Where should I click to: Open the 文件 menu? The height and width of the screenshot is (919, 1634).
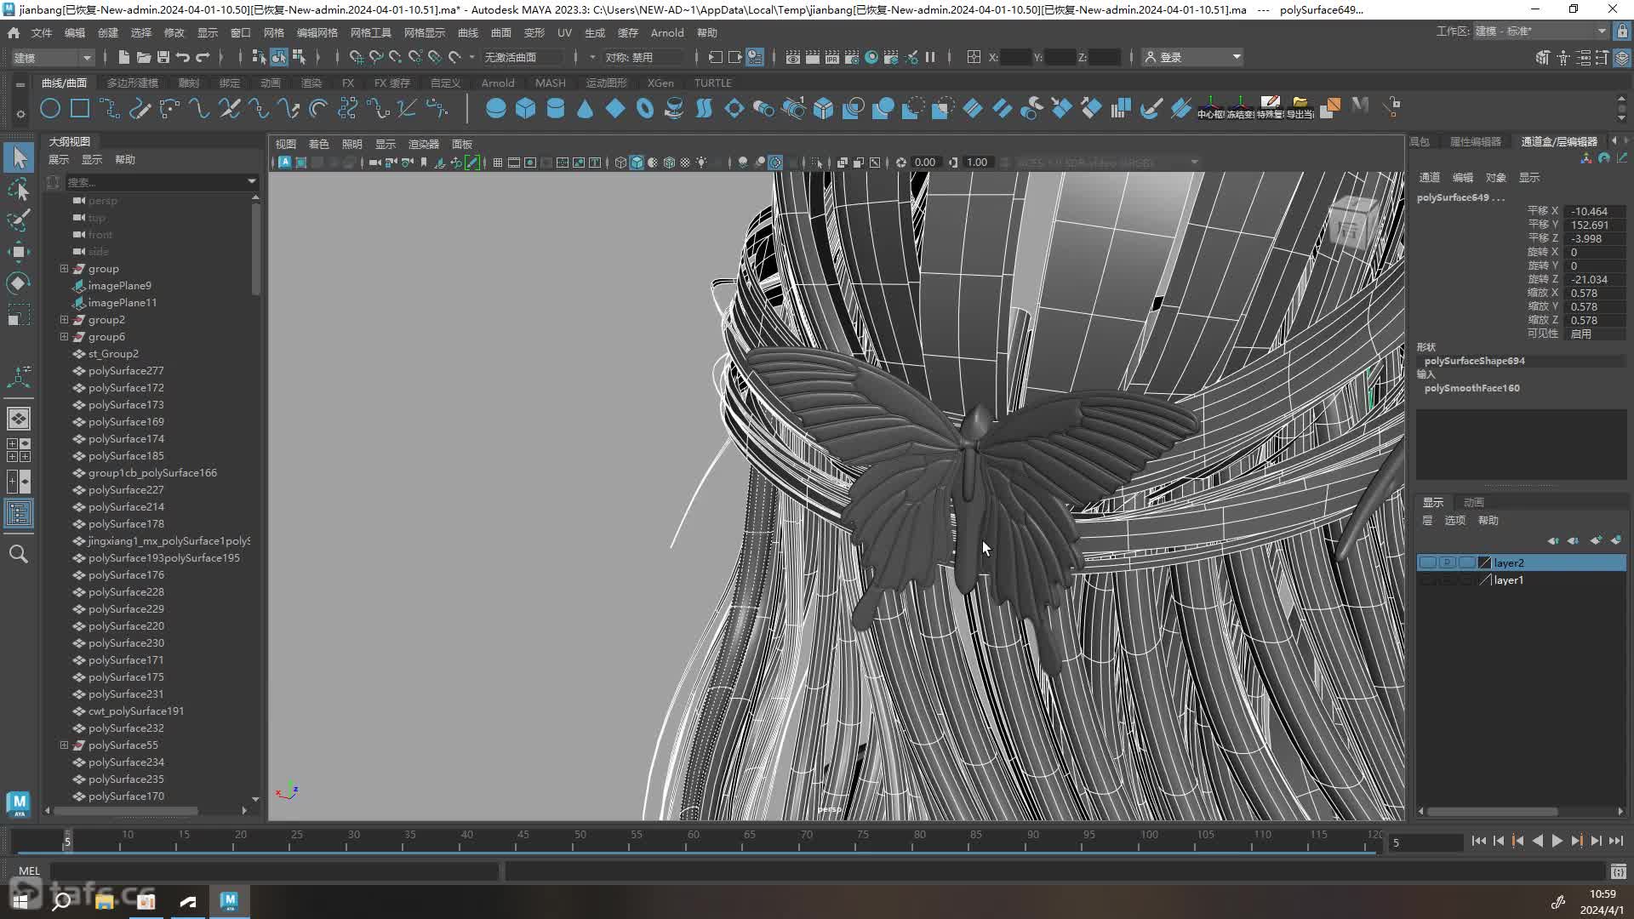point(41,32)
